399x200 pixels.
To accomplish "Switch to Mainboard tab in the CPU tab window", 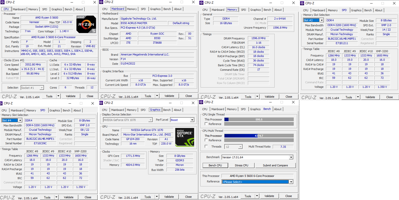I will tap(19, 9).
